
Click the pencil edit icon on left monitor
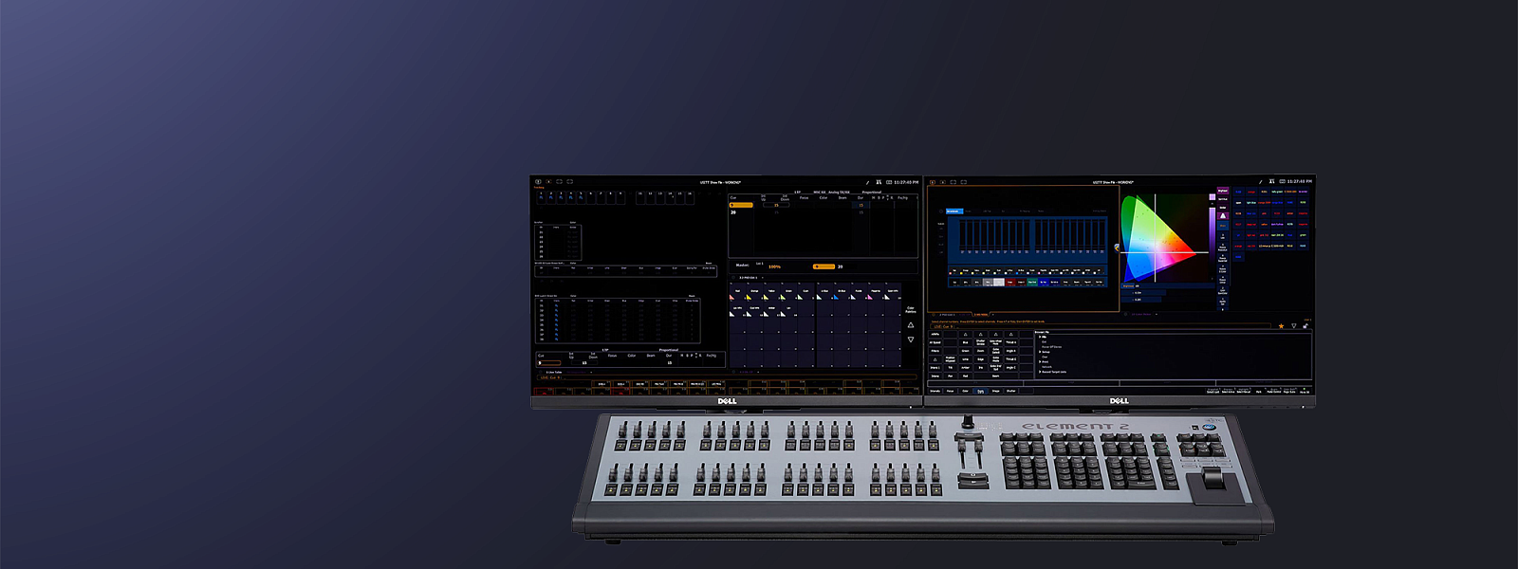click(x=867, y=182)
